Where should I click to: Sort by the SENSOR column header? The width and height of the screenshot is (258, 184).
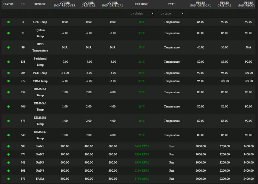click(x=40, y=4)
